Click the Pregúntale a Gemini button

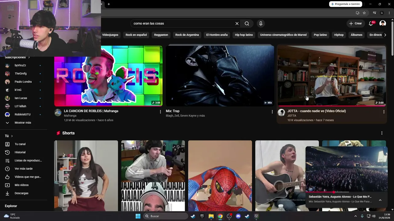[346, 4]
